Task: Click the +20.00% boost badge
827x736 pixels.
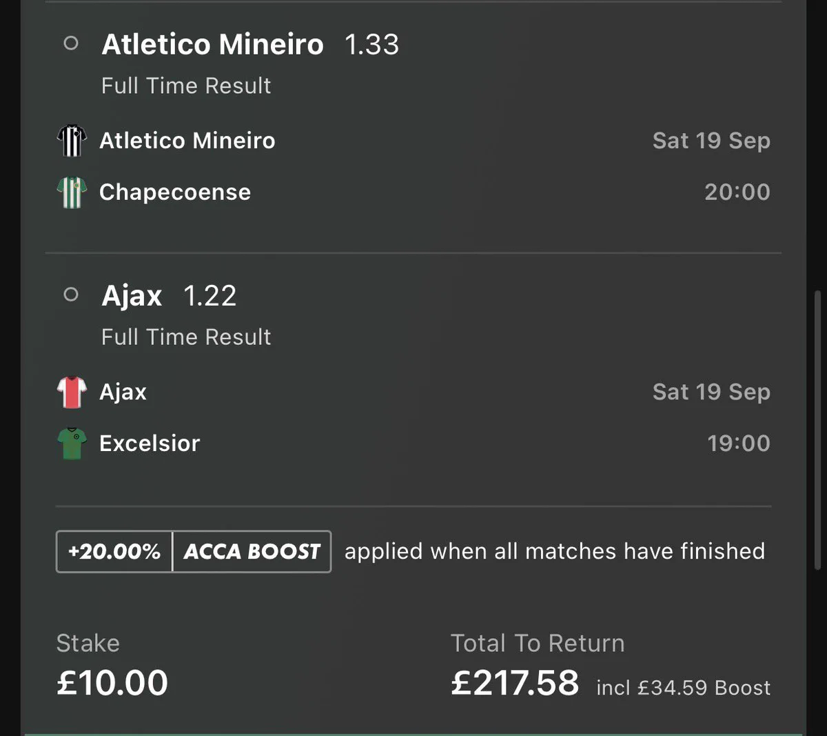Action: coord(114,551)
